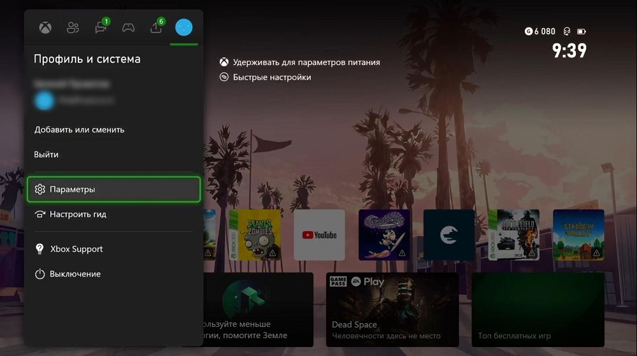This screenshot has width=637, height=356.
Task: Open the Dead Space EA Play card
Action: point(392,309)
